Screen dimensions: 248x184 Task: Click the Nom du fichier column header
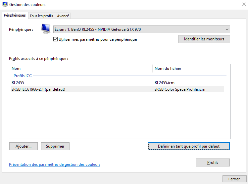click(188, 69)
